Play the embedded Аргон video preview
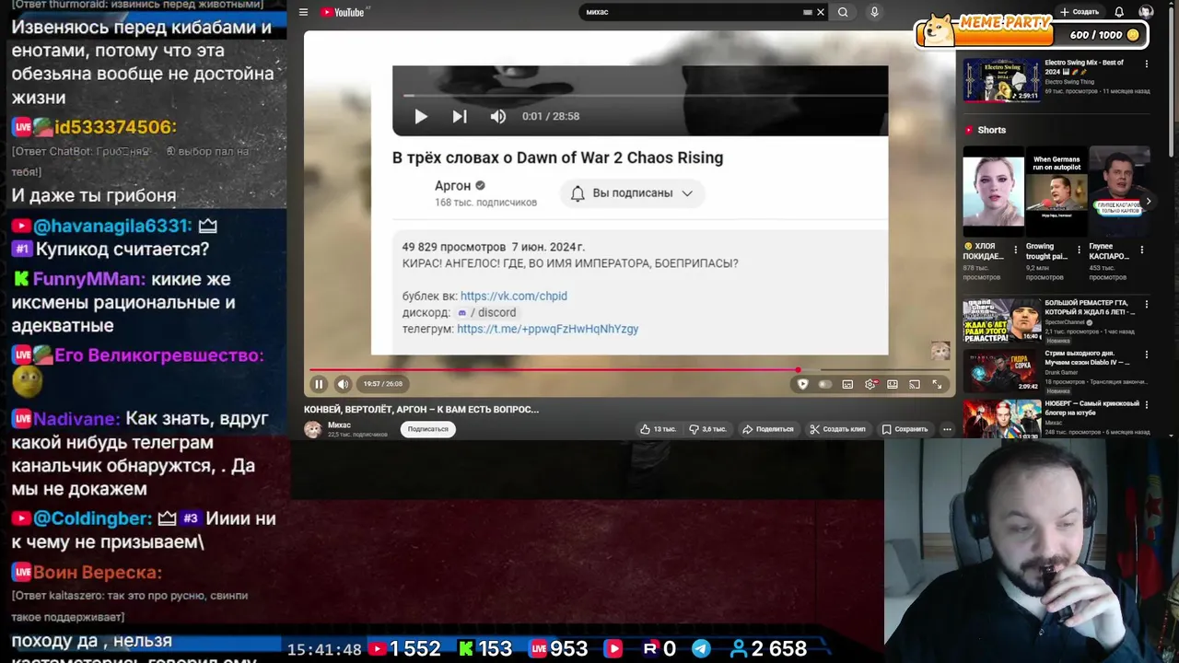This screenshot has width=1179, height=663. pos(421,116)
